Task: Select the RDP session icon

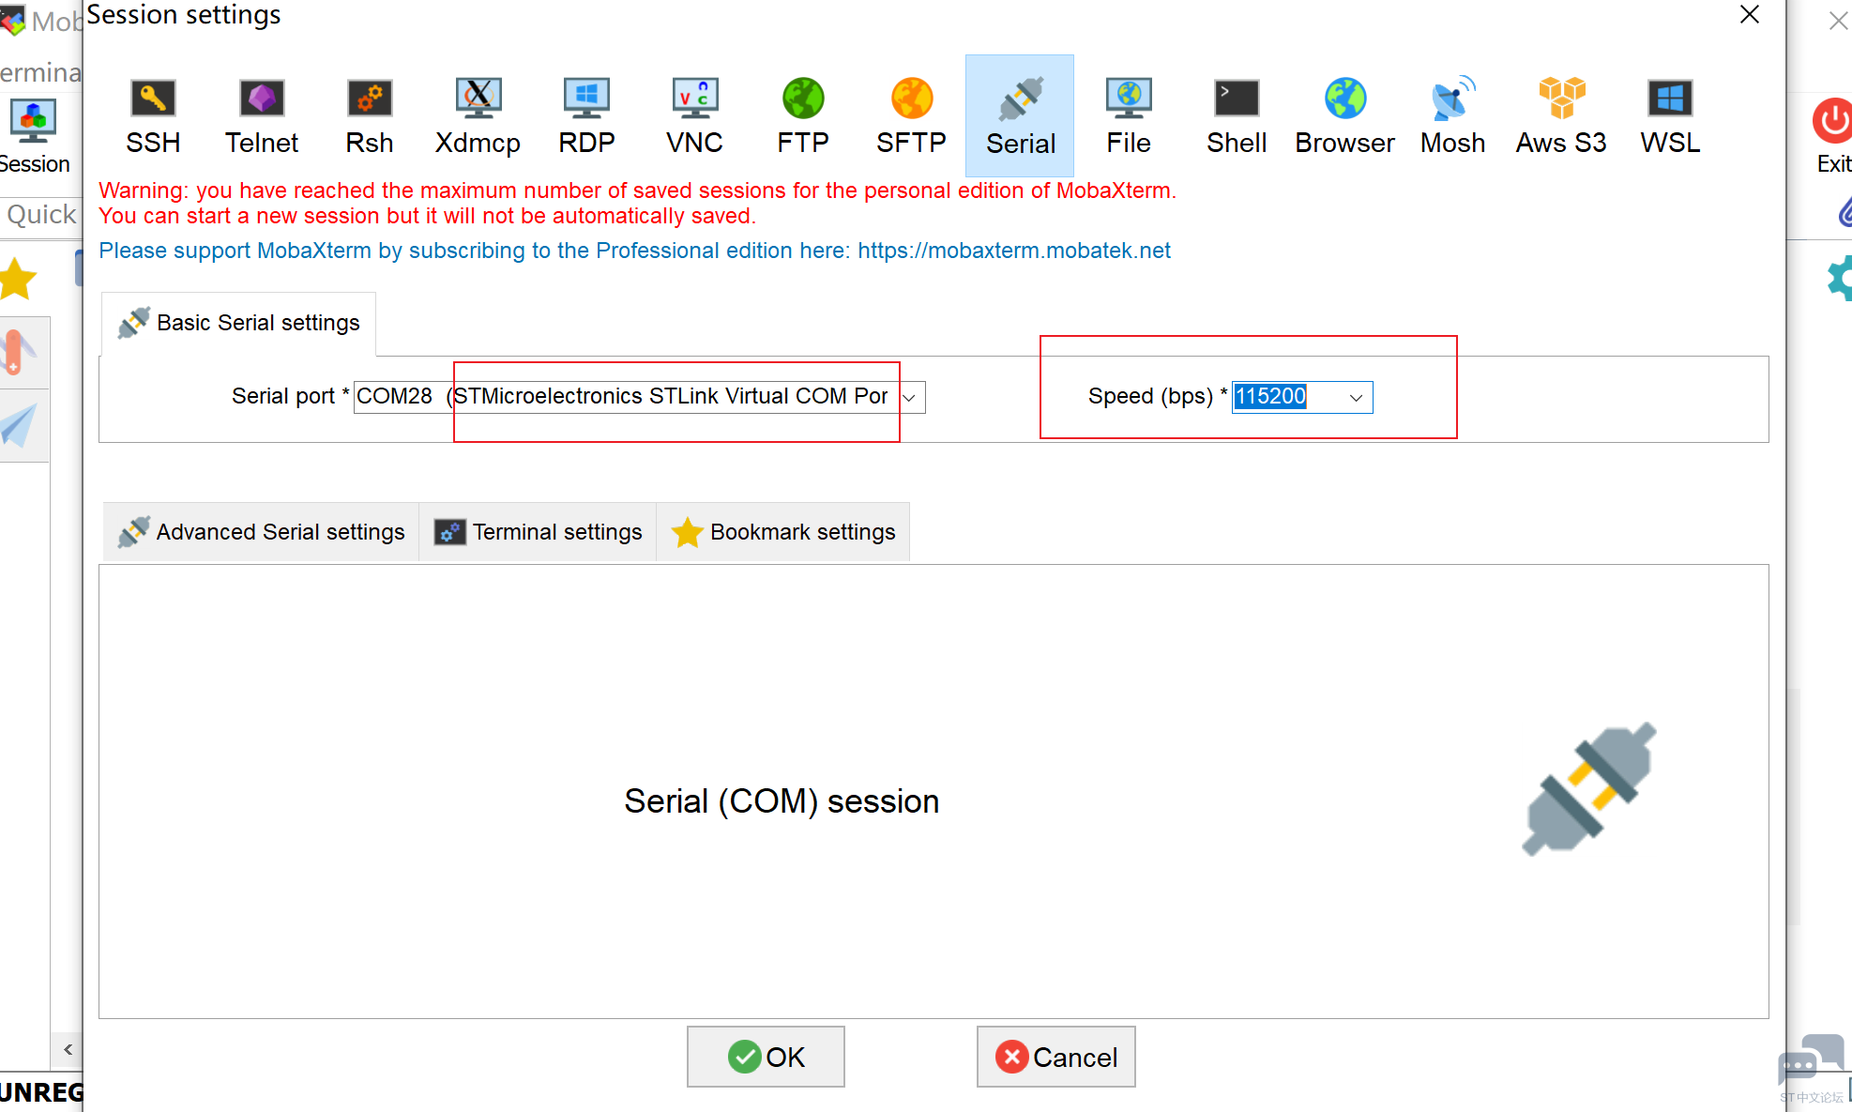Action: (586, 116)
